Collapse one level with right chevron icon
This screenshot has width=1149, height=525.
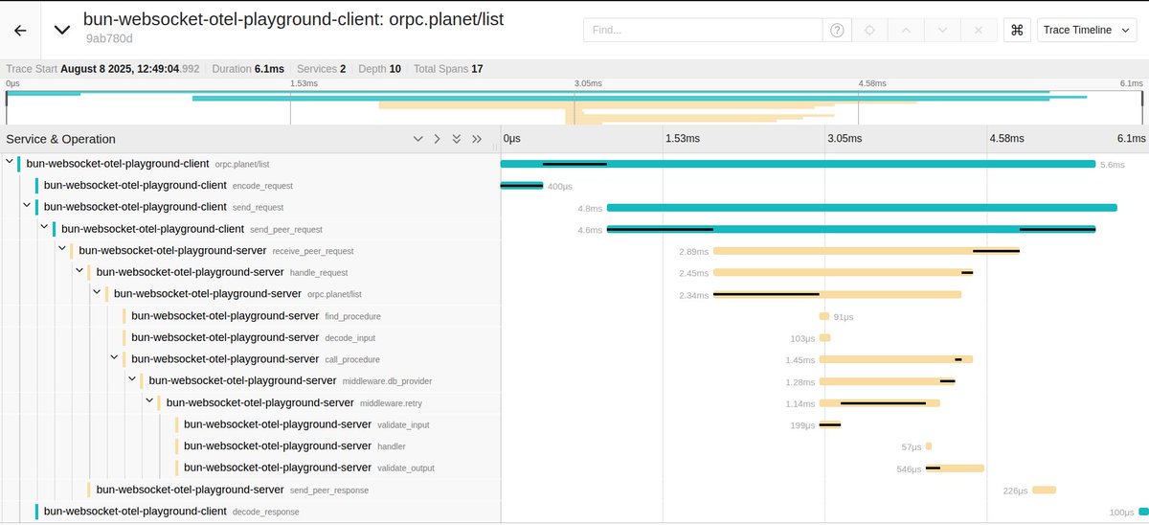point(437,139)
